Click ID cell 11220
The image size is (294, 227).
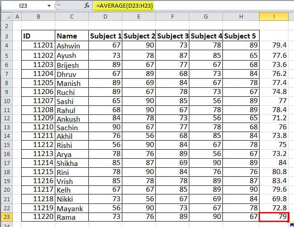(x=38, y=217)
